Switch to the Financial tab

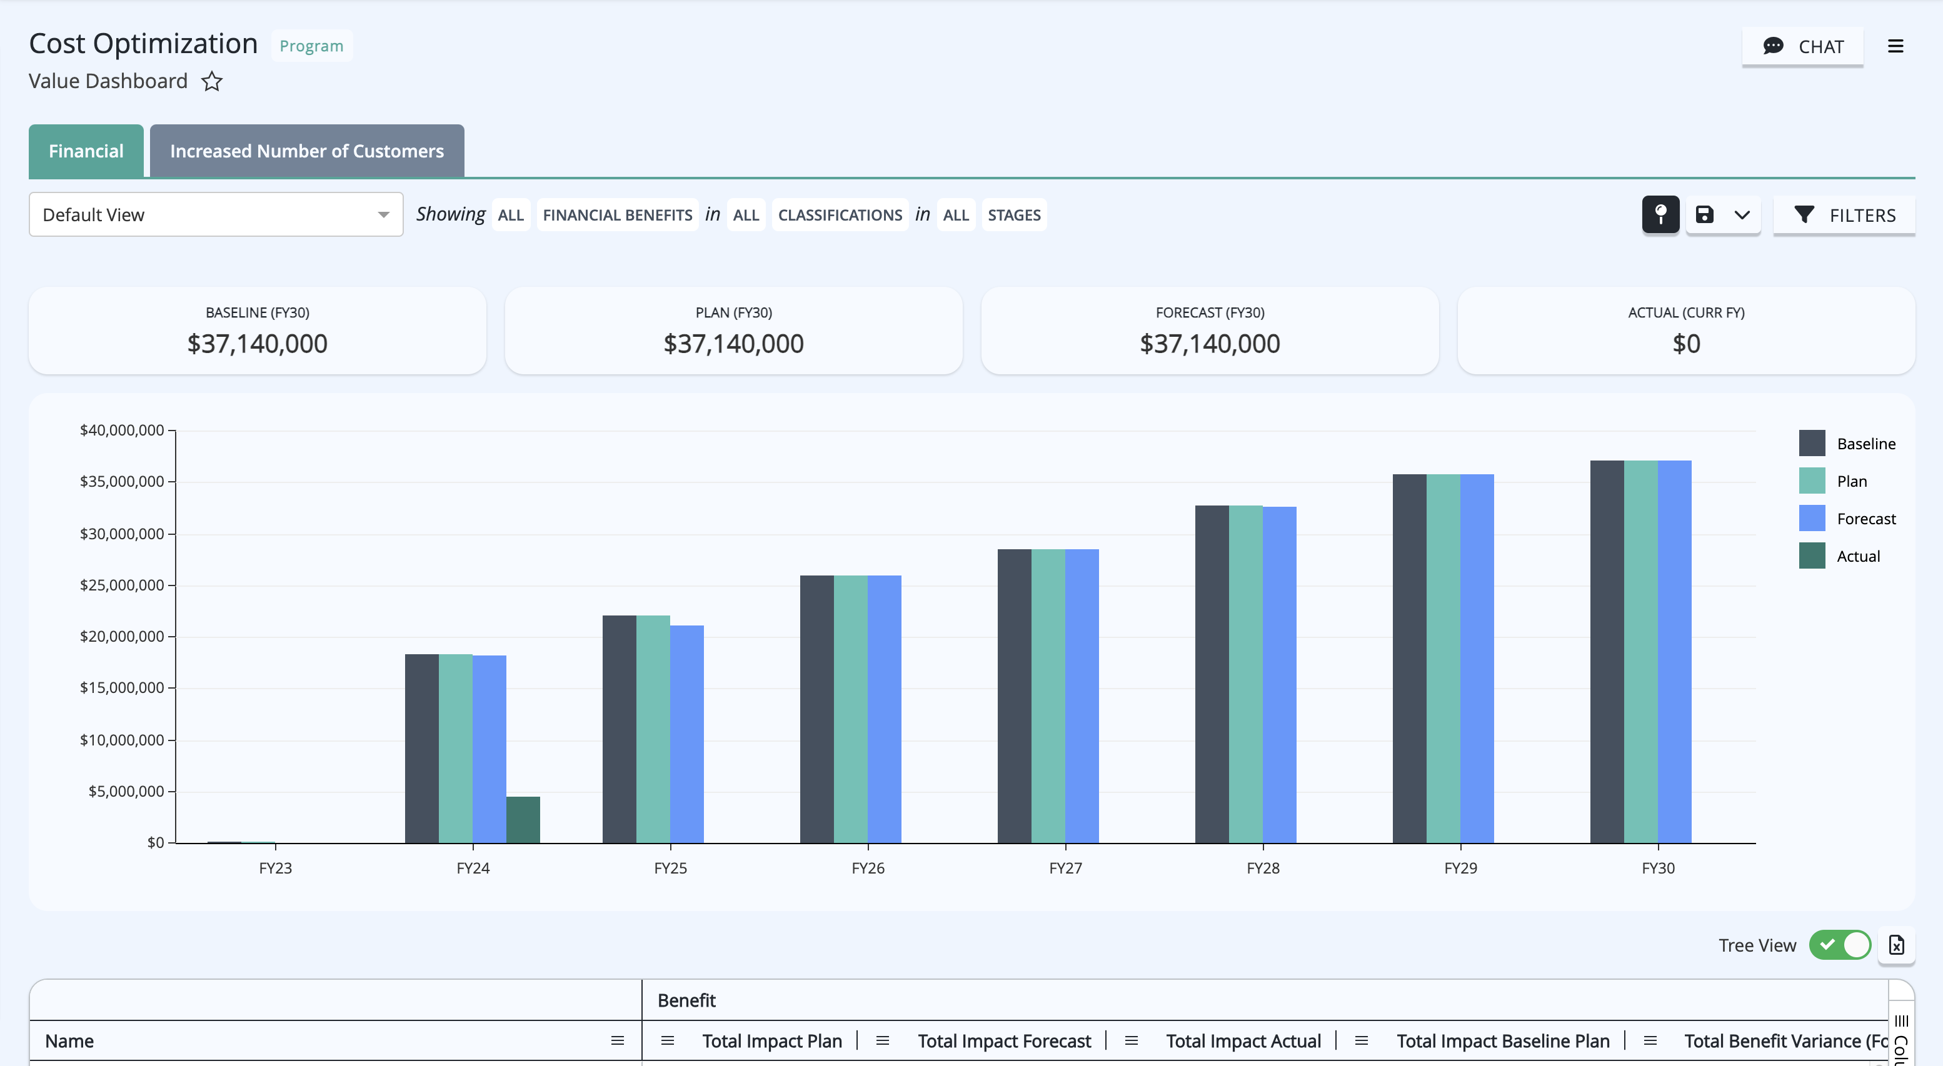[x=86, y=151]
